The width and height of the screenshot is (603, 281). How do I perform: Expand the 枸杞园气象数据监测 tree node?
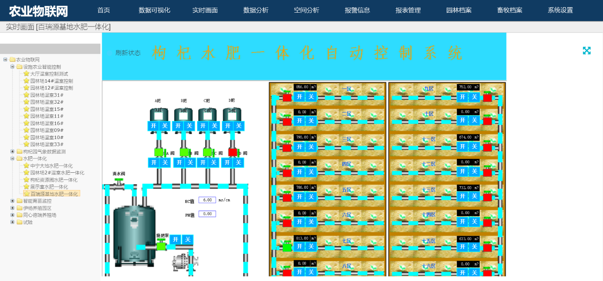tap(12, 152)
